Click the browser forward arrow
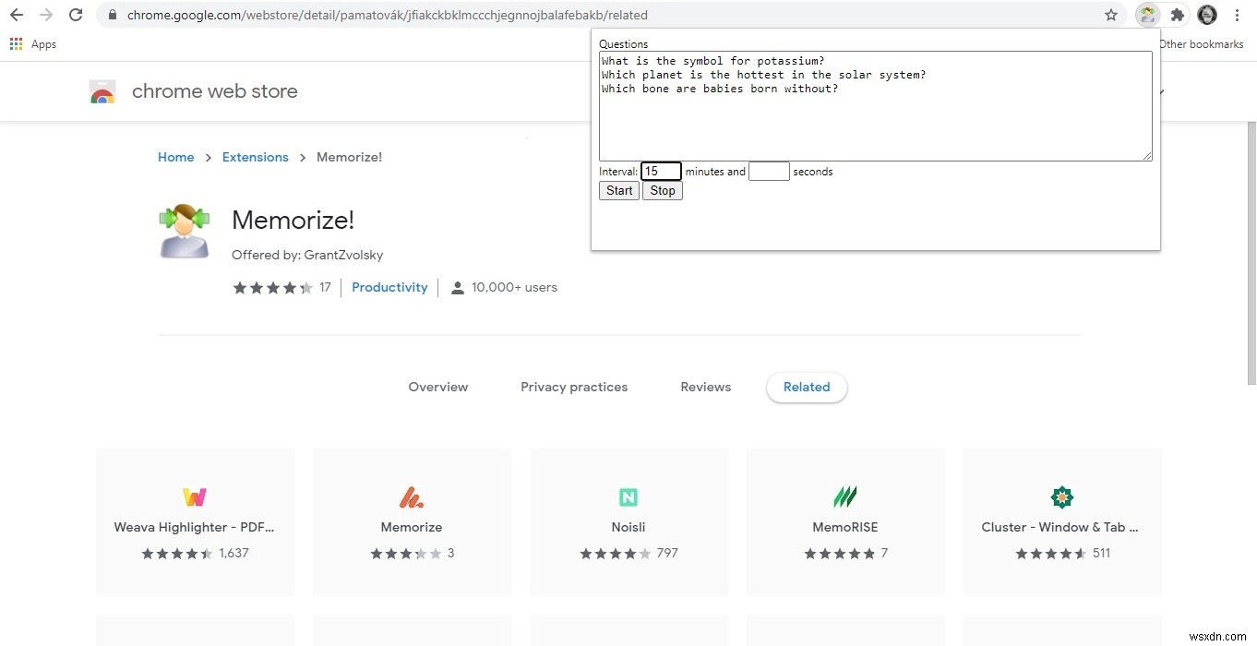Viewport: 1257px width, 646px height. [46, 15]
